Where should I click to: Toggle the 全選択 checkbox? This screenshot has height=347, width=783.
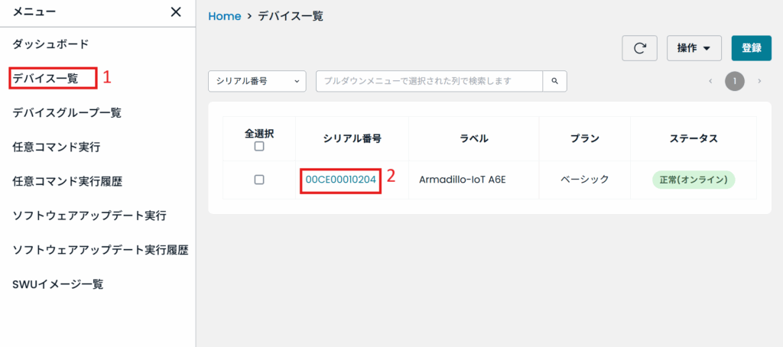click(x=259, y=147)
